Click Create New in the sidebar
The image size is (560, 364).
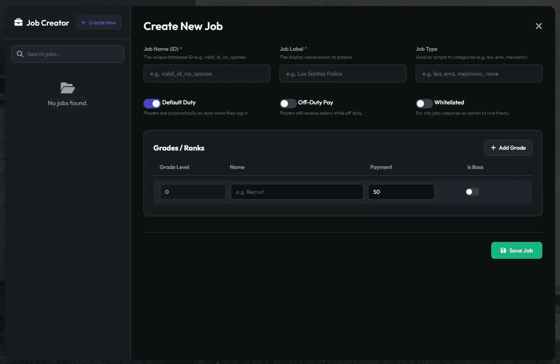(x=98, y=22)
